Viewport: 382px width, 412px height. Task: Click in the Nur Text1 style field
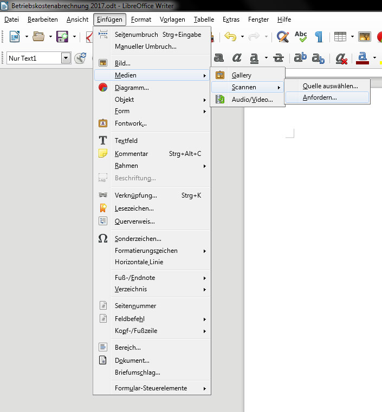[34, 58]
